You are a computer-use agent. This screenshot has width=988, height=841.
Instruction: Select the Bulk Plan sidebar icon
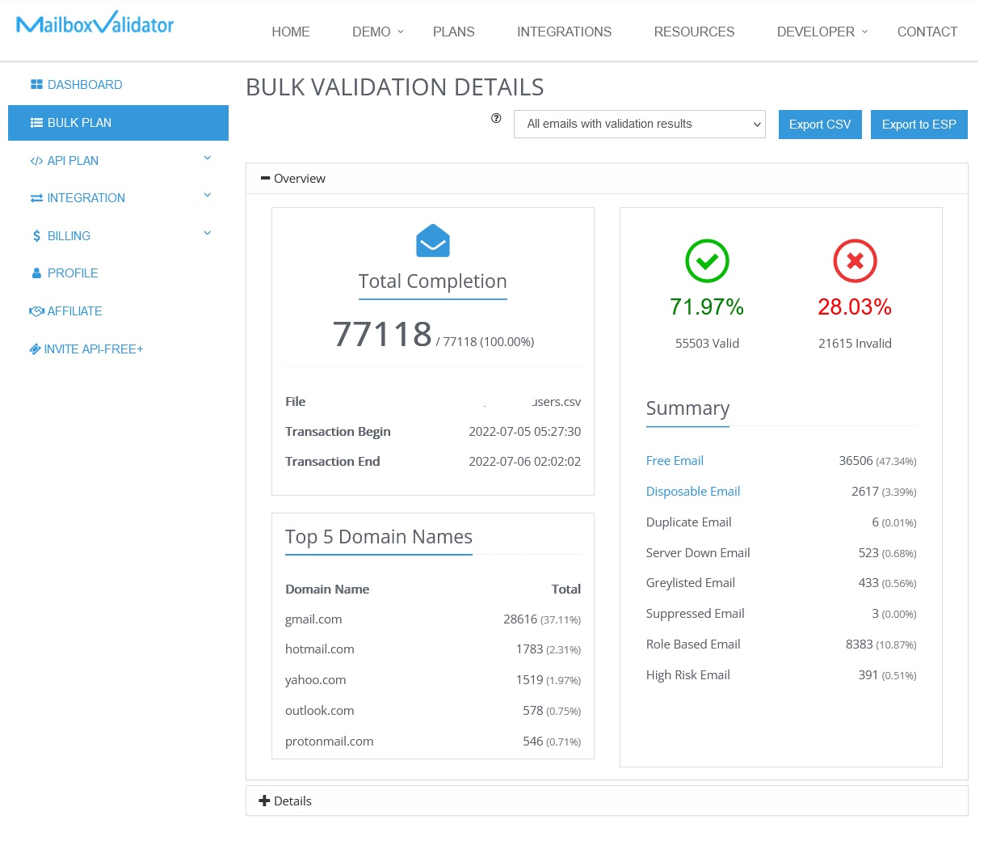tap(36, 122)
